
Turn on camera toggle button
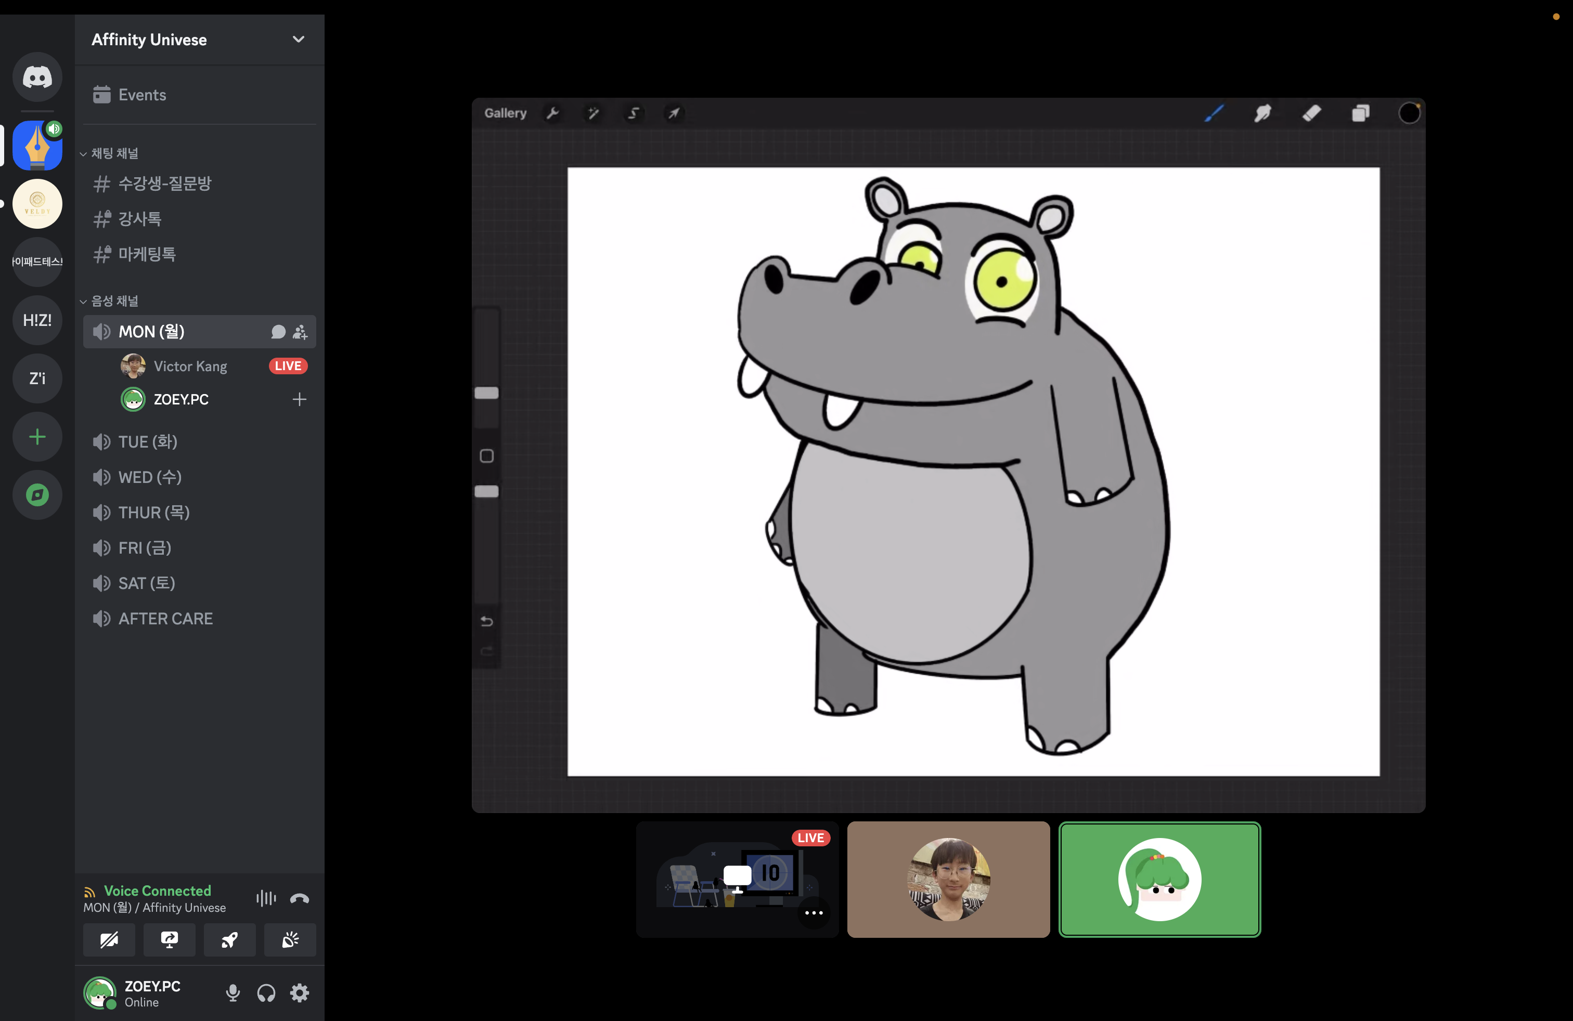click(x=109, y=940)
